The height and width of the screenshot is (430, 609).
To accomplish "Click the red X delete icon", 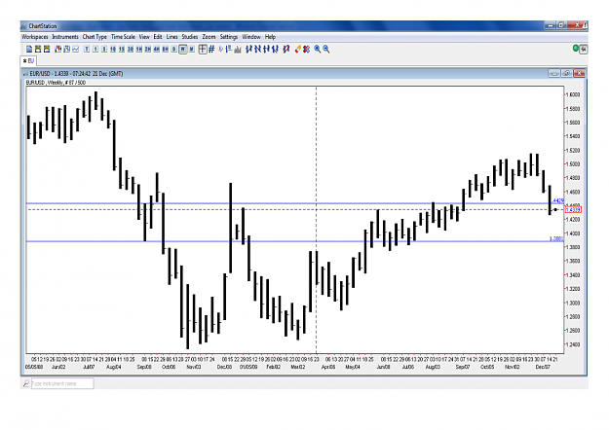I will (306, 49).
